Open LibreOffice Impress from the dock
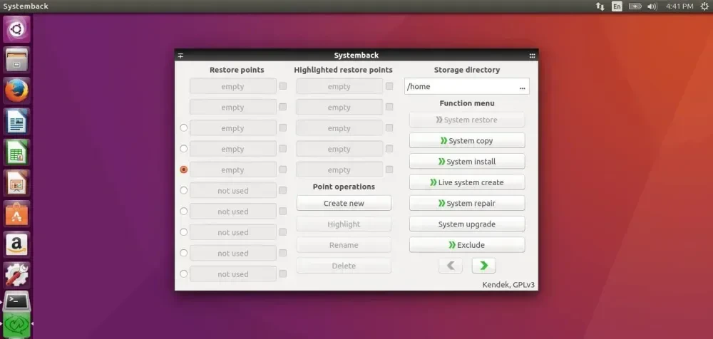This screenshot has width=713, height=339. pos(17,183)
